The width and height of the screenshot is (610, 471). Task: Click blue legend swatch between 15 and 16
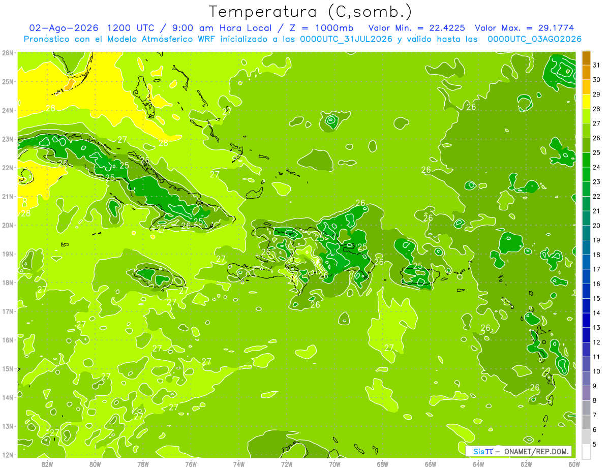tap(586, 291)
